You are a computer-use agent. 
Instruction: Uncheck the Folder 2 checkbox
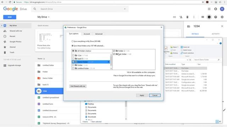[x=114, y=51]
